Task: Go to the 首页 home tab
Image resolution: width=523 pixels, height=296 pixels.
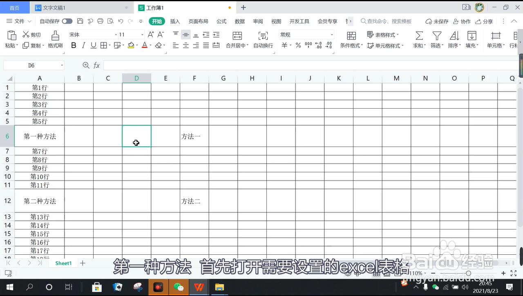Action: pyautogui.click(x=14, y=8)
